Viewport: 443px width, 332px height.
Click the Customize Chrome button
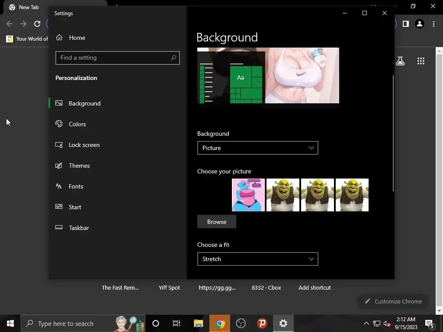(393, 301)
